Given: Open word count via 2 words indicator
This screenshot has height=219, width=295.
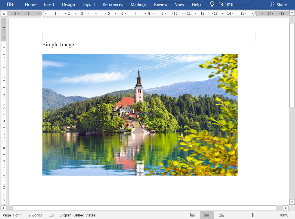Looking at the screenshot, I should click(35, 215).
